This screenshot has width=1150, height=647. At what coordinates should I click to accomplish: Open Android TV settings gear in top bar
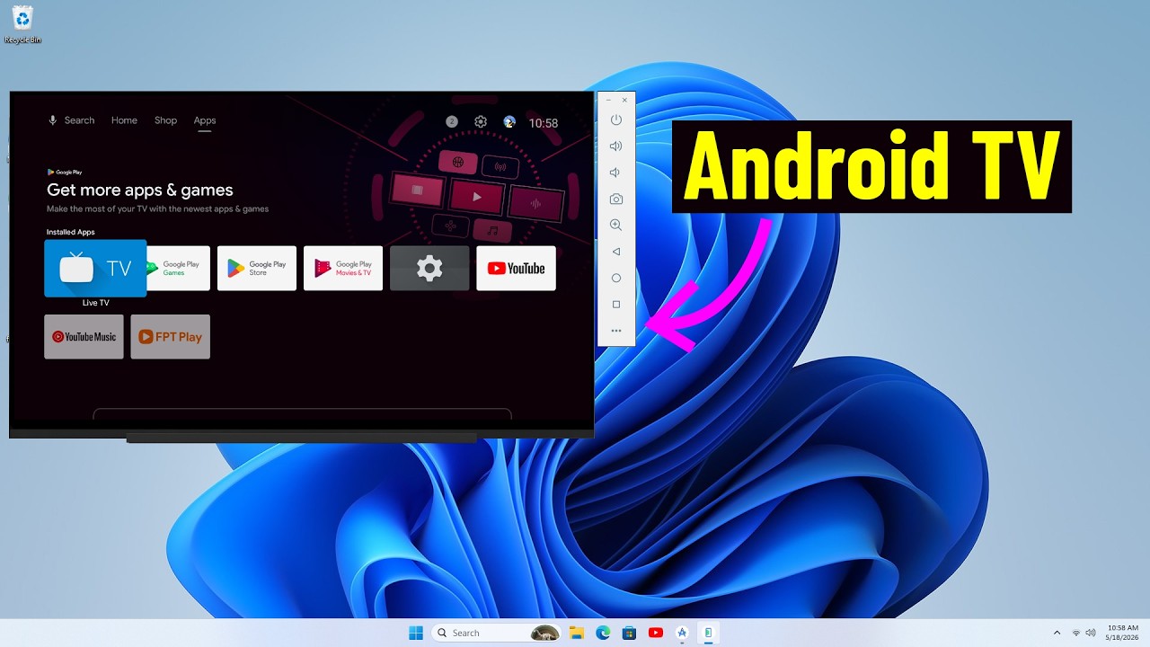(481, 121)
